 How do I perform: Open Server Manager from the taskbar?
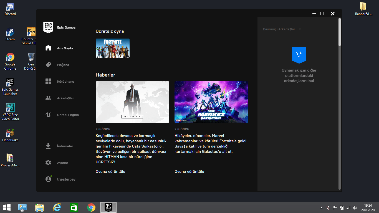22,207
